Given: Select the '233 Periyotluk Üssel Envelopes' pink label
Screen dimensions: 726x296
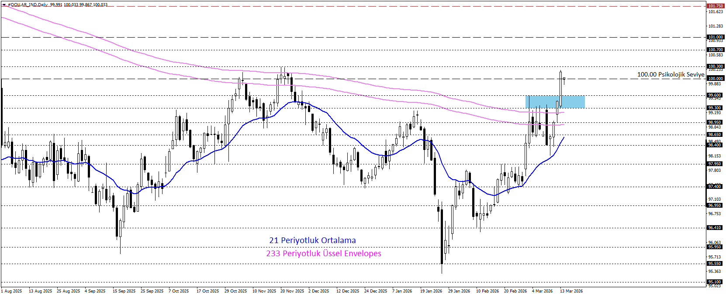Looking at the screenshot, I should pyautogui.click(x=324, y=254).
